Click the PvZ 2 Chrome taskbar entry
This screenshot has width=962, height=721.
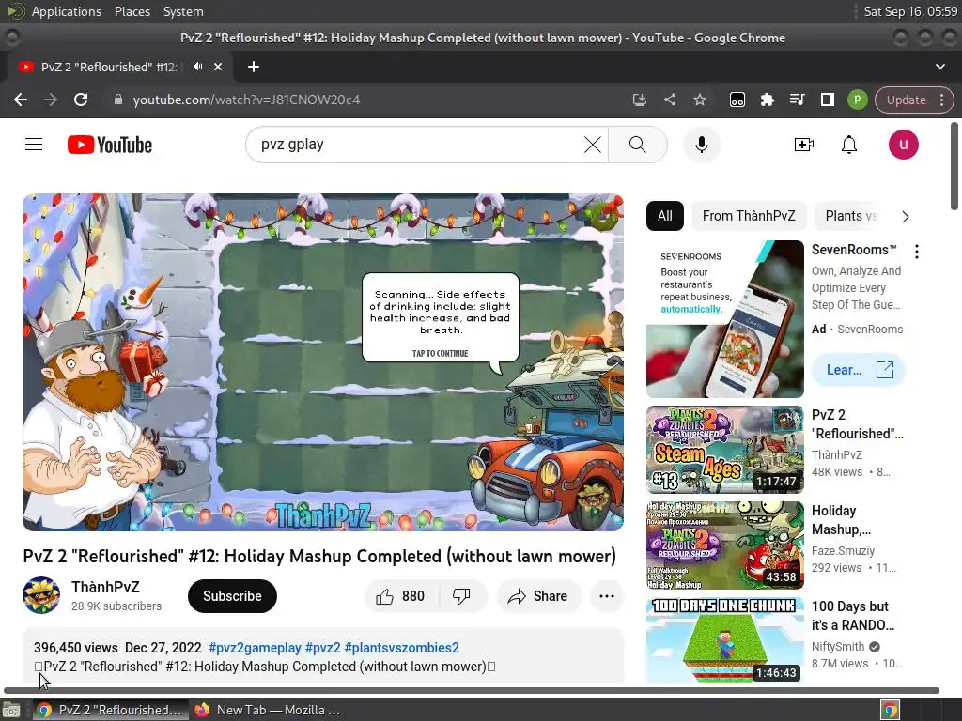pyautogui.click(x=111, y=710)
